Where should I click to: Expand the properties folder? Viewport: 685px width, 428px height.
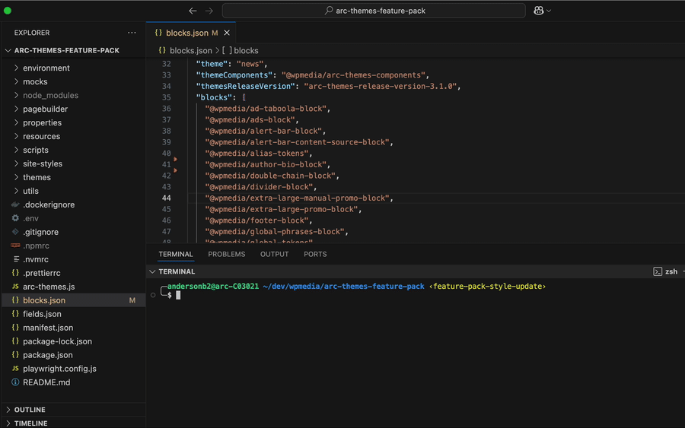point(16,122)
